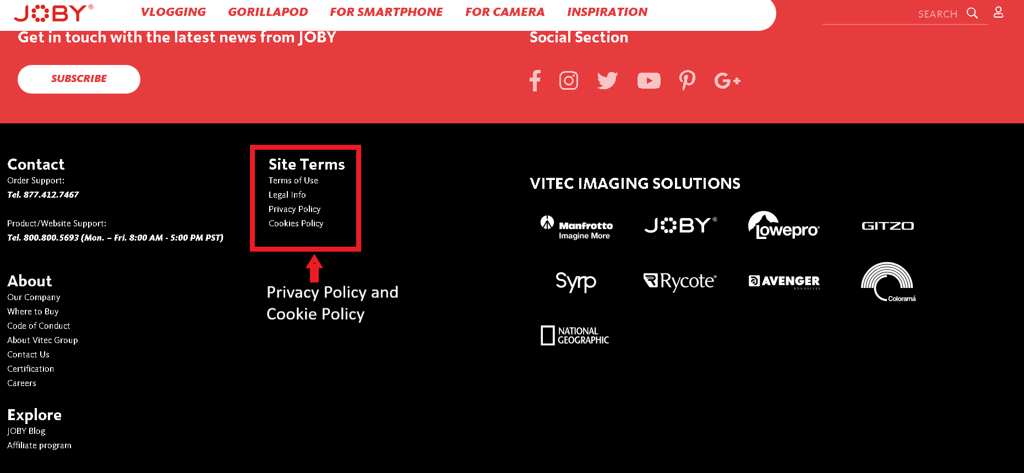Click the Explore heading
The image size is (1024, 473).
pyautogui.click(x=34, y=415)
